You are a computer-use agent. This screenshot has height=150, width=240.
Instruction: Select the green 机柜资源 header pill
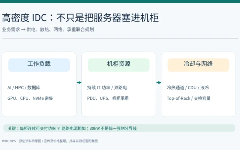(x=118, y=65)
